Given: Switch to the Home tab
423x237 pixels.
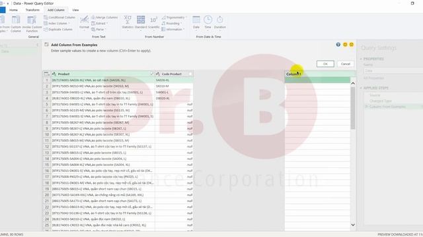Looking at the screenshot, I should click(x=13, y=10).
